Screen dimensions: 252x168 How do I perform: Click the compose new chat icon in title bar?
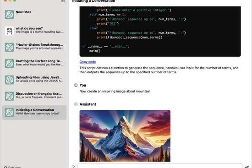(x=63, y=1)
